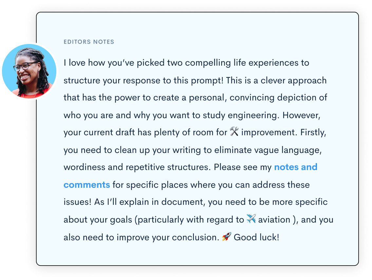
Task: Click the phrase "clever approach"
Action: click(294, 80)
